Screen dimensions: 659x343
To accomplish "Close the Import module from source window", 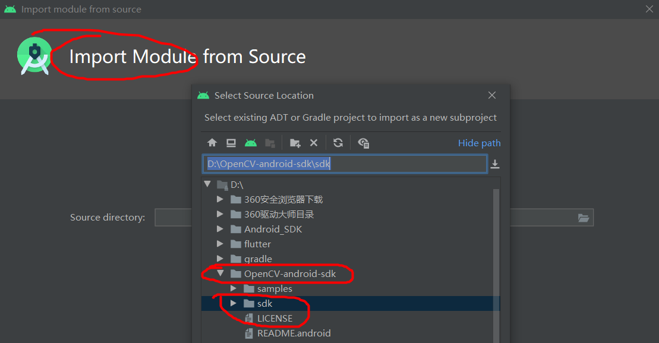I will (x=649, y=9).
